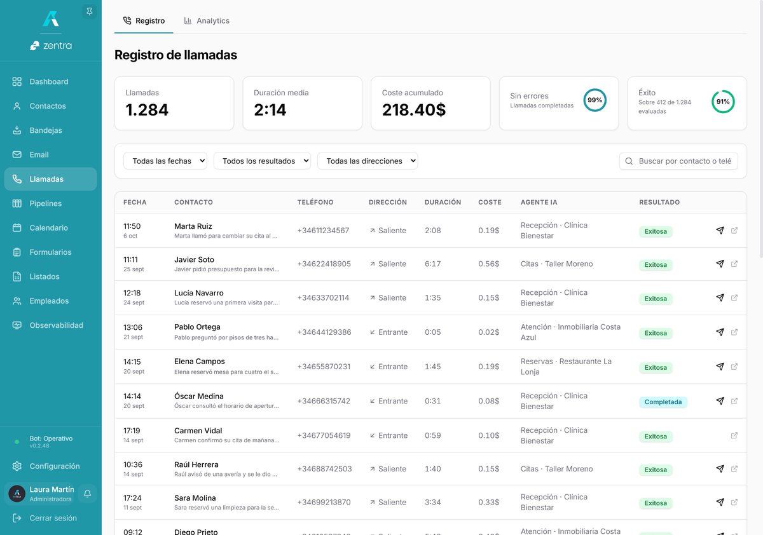Screen dimensions: 763x535
Task: Click the Formularios clipboard icon
Action: click(17, 252)
